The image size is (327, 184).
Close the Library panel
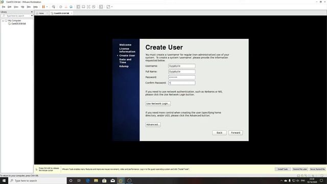pos(32,12)
